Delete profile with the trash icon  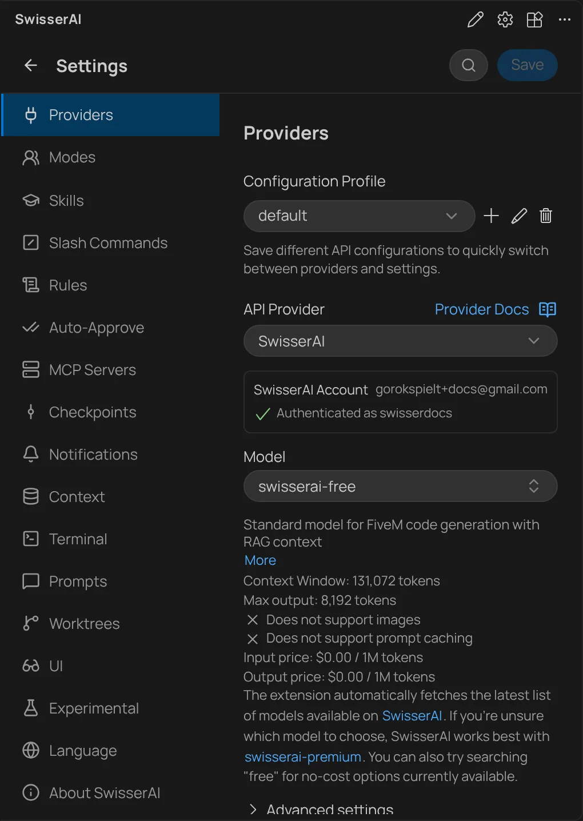click(x=546, y=216)
